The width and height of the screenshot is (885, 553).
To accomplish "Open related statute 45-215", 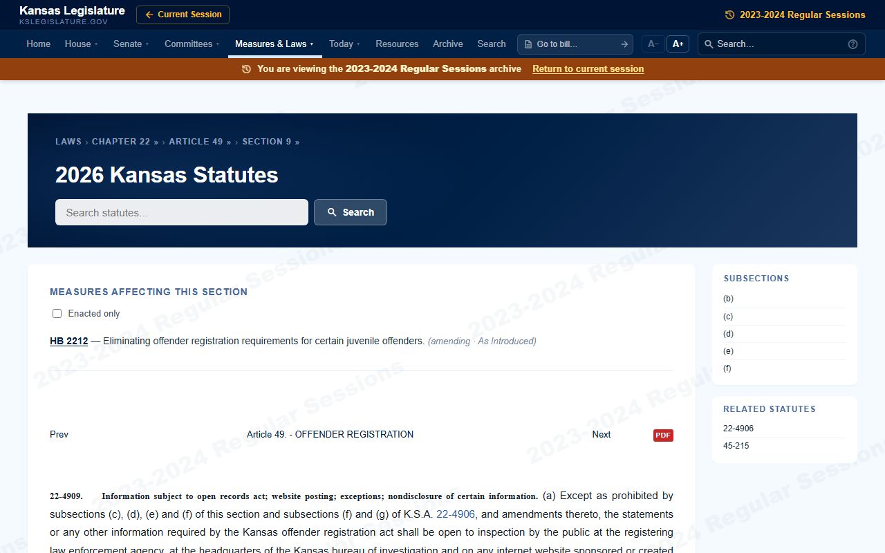I will [x=736, y=446].
